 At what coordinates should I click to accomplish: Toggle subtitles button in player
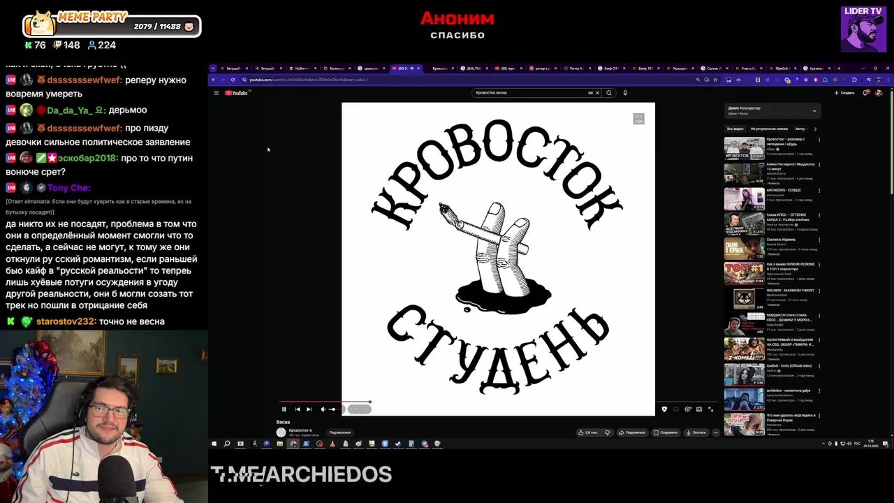click(675, 409)
